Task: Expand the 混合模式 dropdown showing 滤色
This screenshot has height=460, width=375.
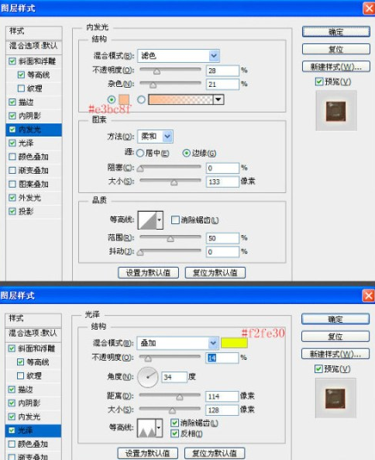Action: (179, 56)
